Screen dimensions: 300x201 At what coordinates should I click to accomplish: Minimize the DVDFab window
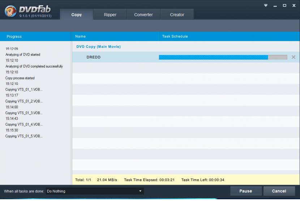click(275, 6)
